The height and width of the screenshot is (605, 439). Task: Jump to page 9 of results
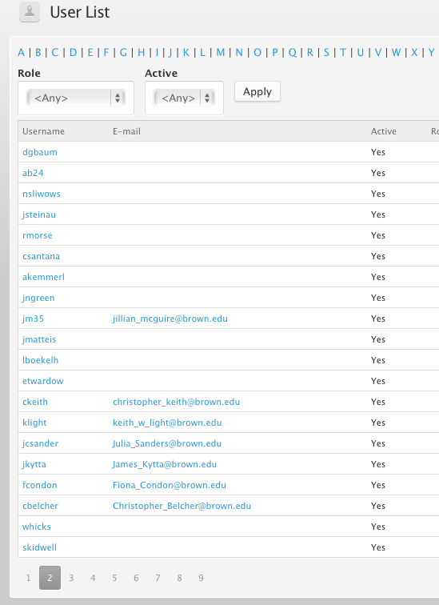pos(201,578)
